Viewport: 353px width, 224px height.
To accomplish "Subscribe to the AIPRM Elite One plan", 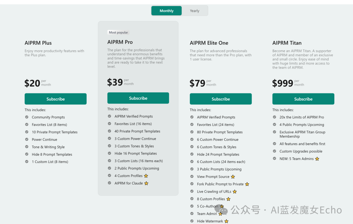I will coord(221,99).
